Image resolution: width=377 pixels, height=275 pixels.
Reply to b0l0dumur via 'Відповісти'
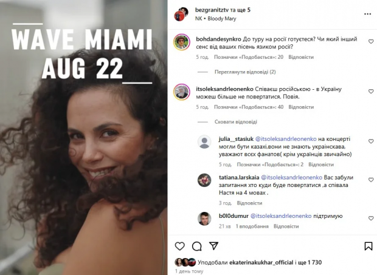(x=286, y=226)
